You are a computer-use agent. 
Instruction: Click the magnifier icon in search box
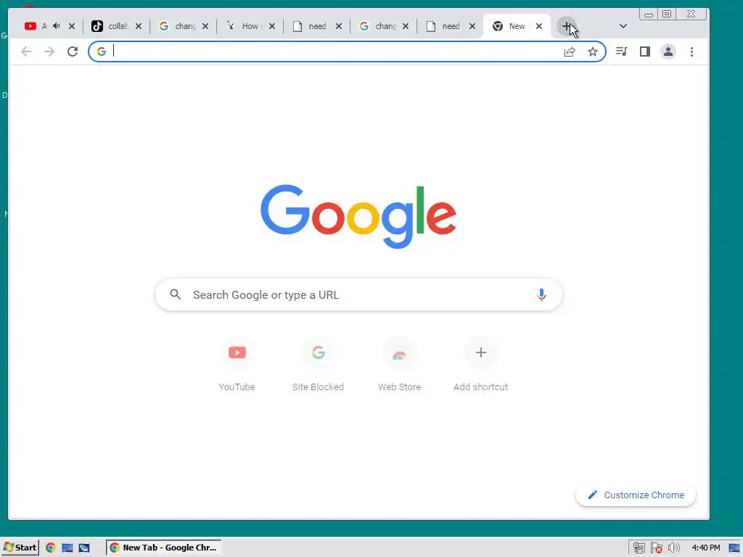pyautogui.click(x=176, y=294)
